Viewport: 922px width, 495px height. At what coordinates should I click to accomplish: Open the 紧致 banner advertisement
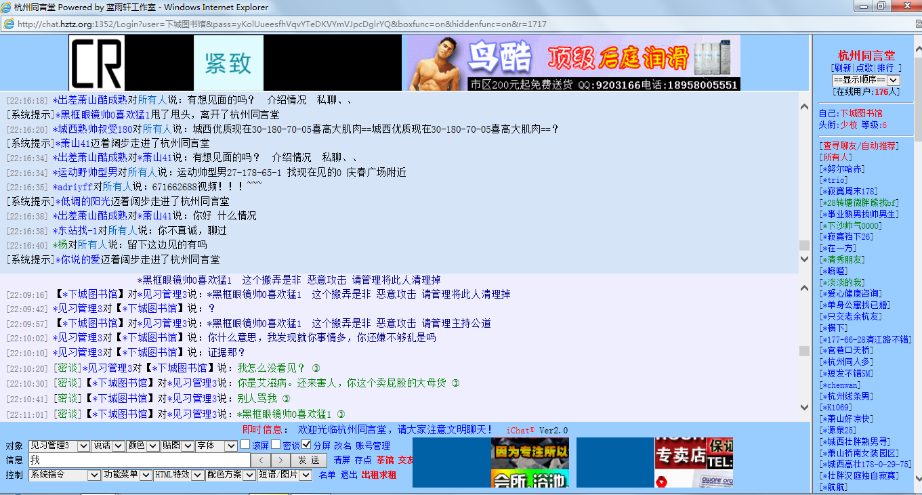[228, 63]
